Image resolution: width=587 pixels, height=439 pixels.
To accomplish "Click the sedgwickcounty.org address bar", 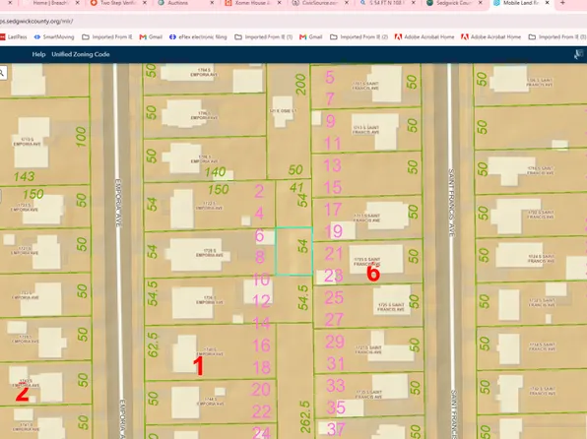I will coord(293,22).
